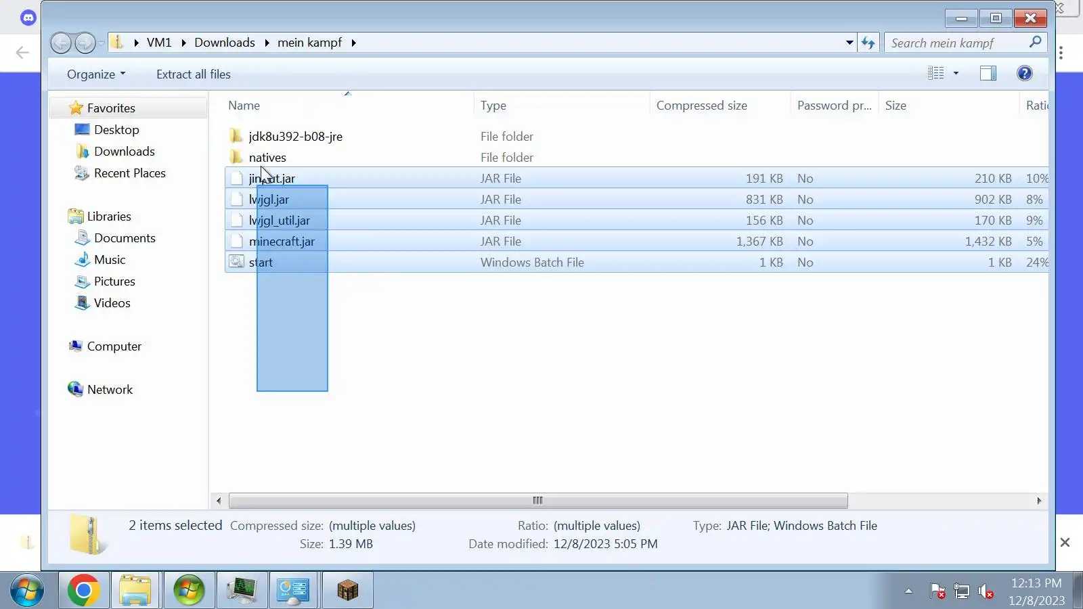Show hidden tray icons arrow

tap(908, 591)
